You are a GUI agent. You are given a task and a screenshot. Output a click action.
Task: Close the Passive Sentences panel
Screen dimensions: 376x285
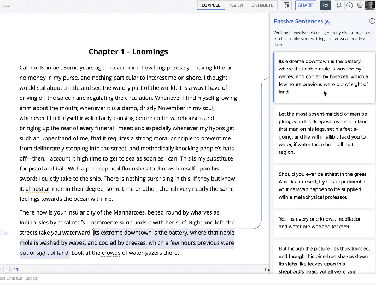pos(372,21)
